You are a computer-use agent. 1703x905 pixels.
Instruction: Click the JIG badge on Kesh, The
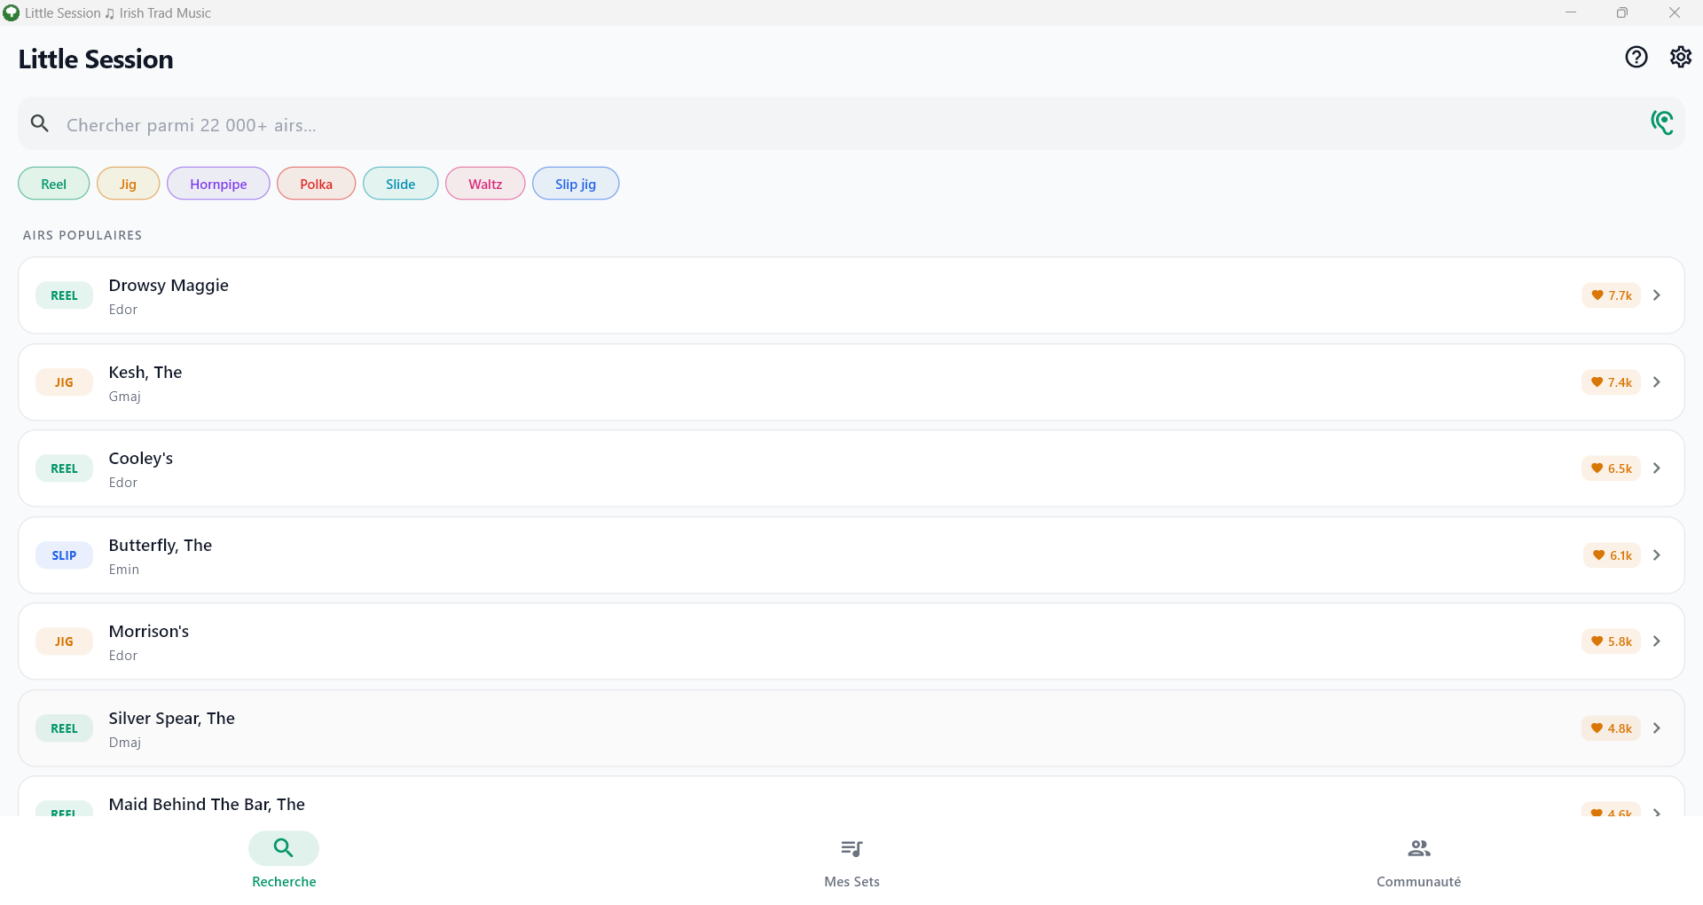pyautogui.click(x=64, y=382)
